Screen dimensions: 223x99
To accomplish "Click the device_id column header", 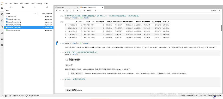I will (166, 22).
